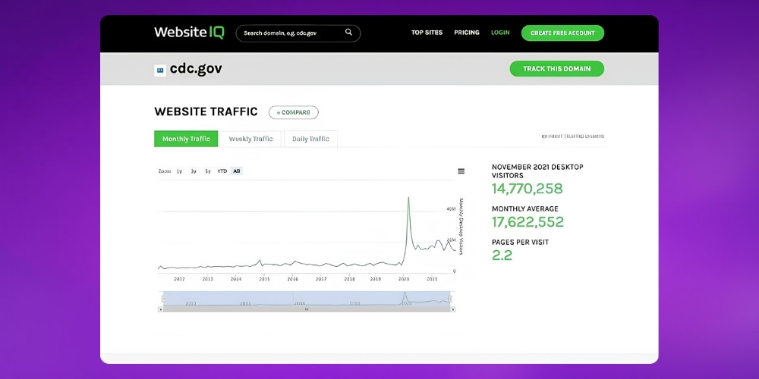The width and height of the screenshot is (759, 379).
Task: Click the print traffic charts link
Action: point(572,136)
